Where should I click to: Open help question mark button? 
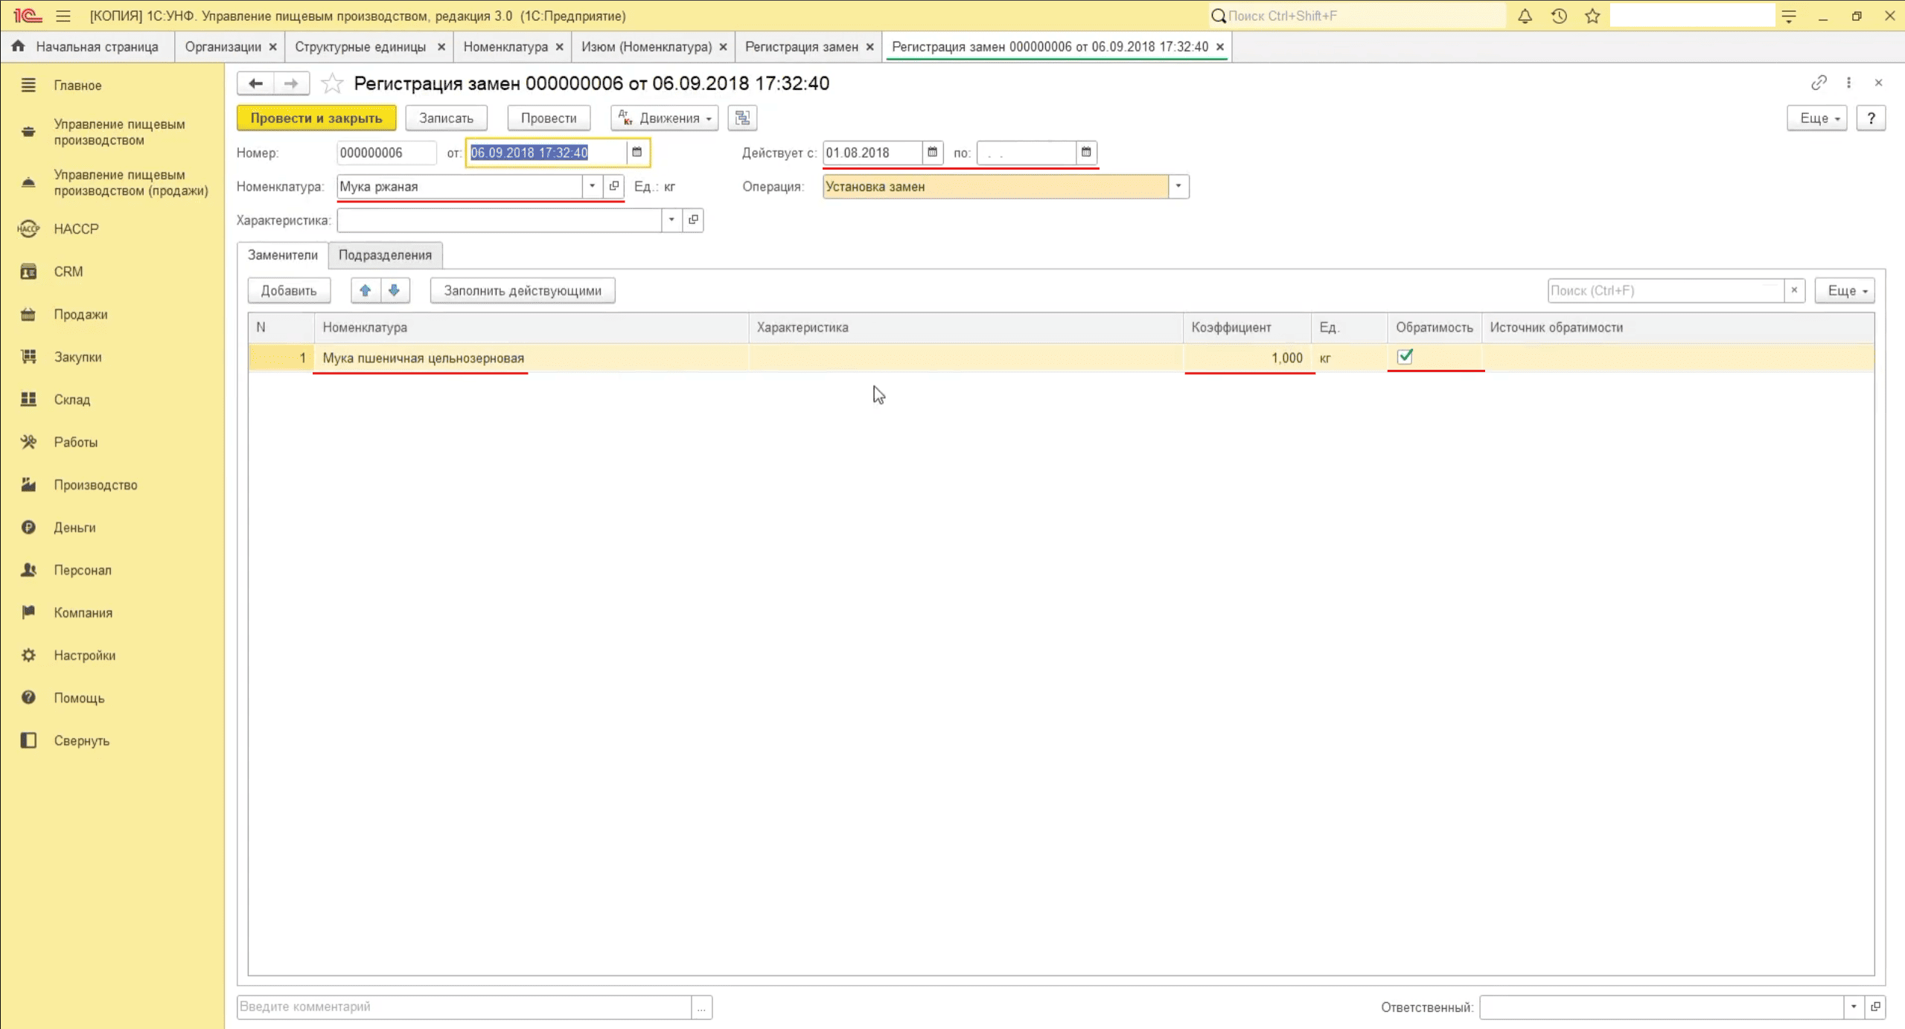click(x=1871, y=118)
